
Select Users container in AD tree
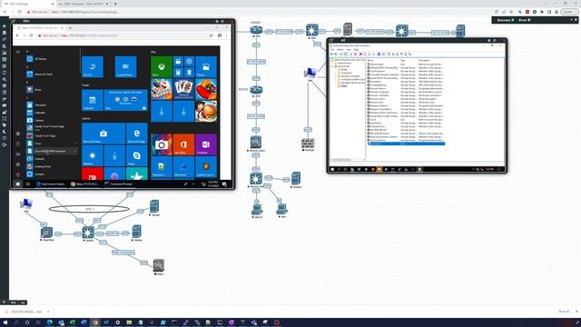(x=344, y=86)
